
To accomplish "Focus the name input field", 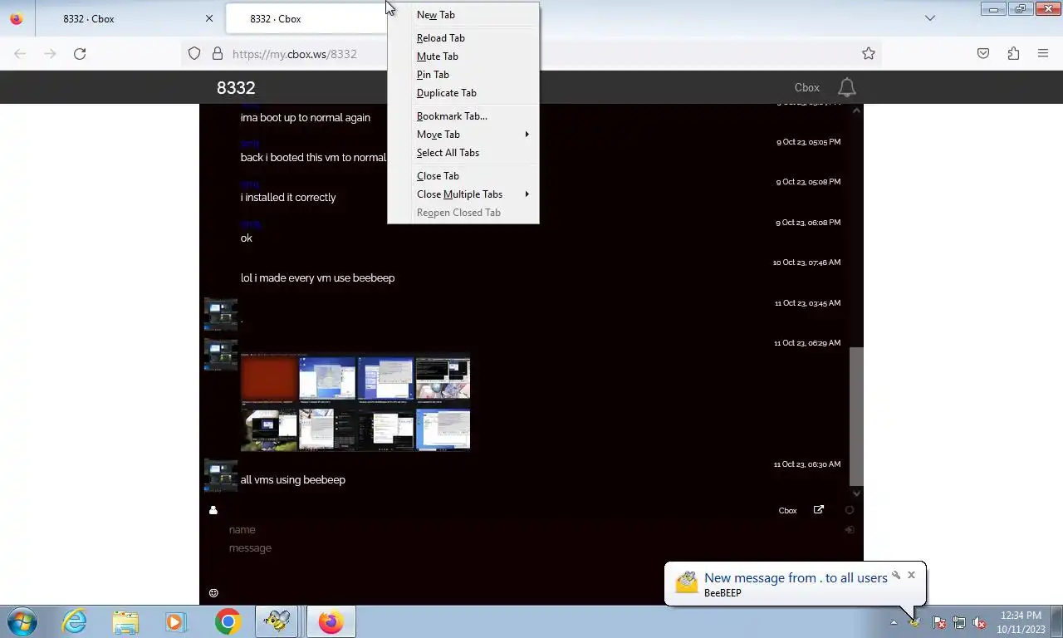I will [x=531, y=530].
